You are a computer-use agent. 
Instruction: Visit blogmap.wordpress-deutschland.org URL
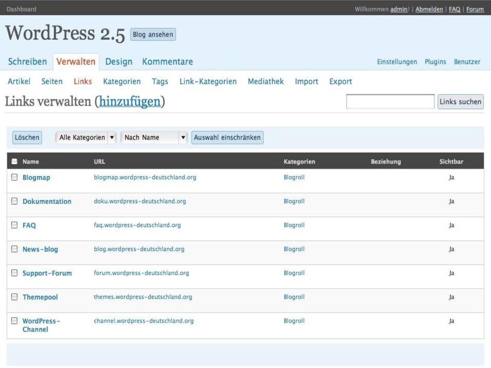pyautogui.click(x=145, y=177)
